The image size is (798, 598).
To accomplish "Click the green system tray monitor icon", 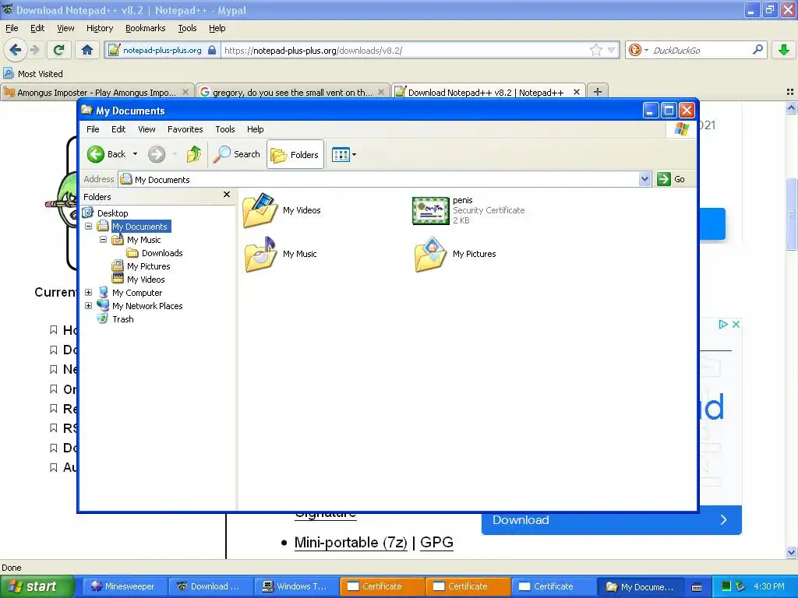I will point(726,586).
